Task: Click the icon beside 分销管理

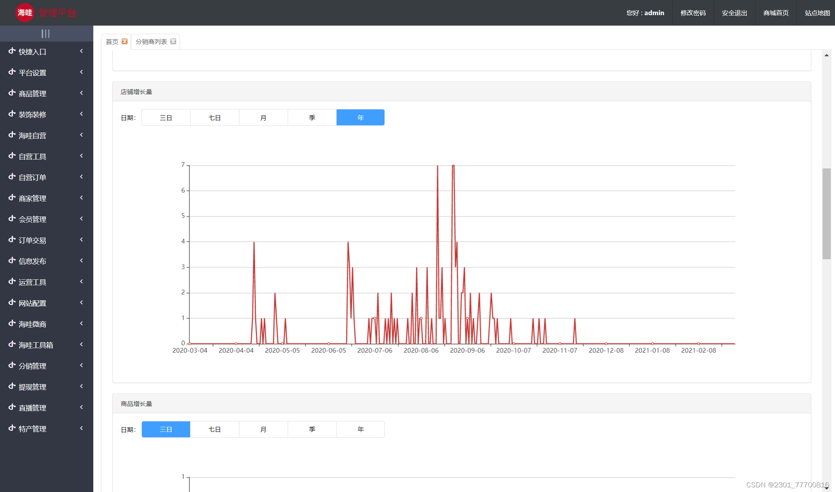Action: 12,365
